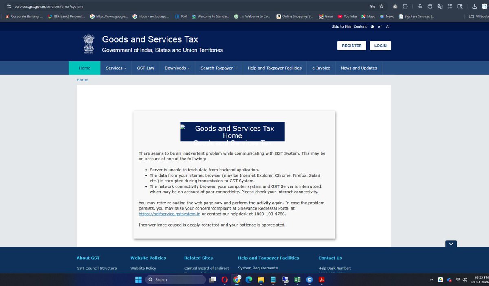The height and width of the screenshot is (286, 489).
Task: Open the e-Invoice menu item
Action: 321,68
